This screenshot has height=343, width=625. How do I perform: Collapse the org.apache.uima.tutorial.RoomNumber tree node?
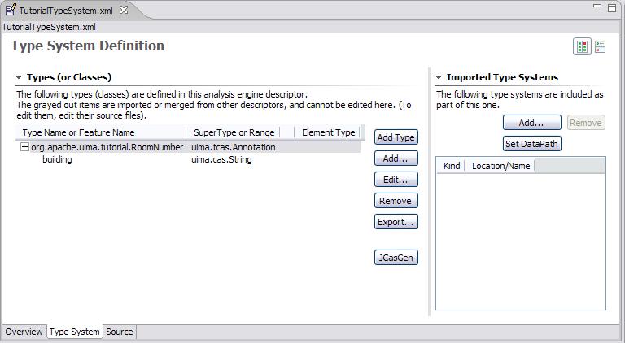pos(24,147)
